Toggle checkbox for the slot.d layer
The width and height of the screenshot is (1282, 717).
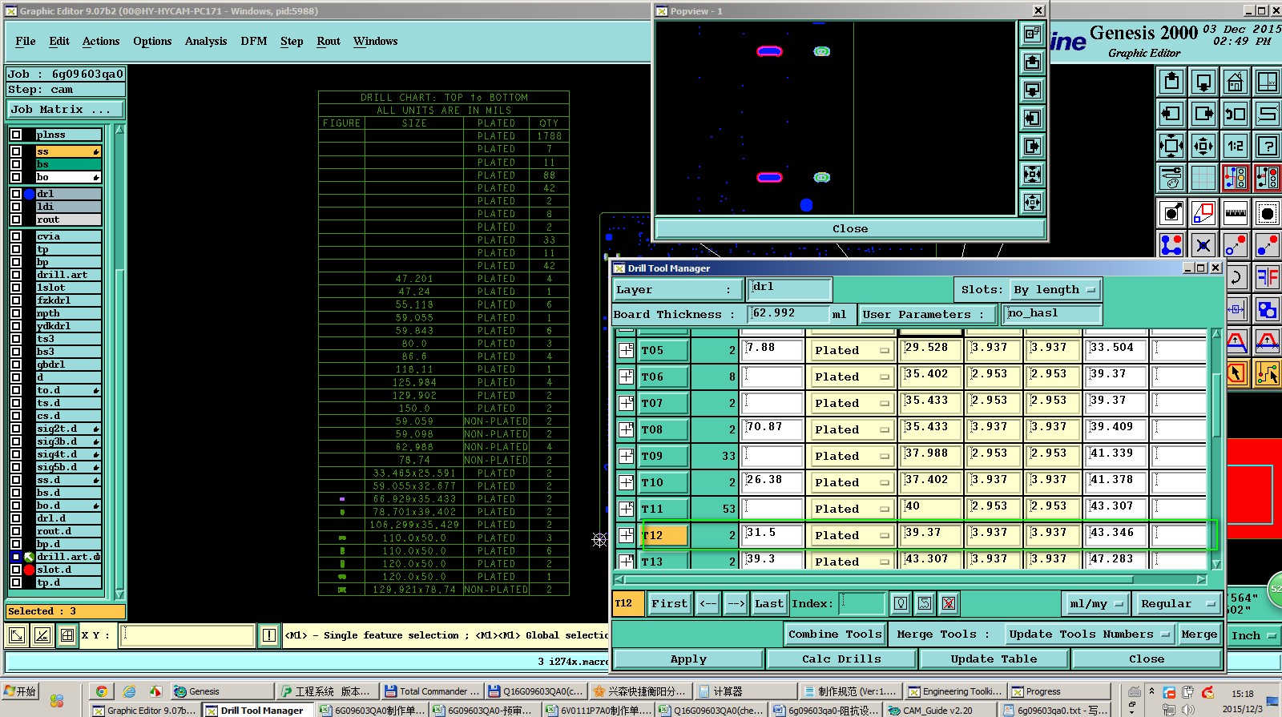tap(16, 570)
